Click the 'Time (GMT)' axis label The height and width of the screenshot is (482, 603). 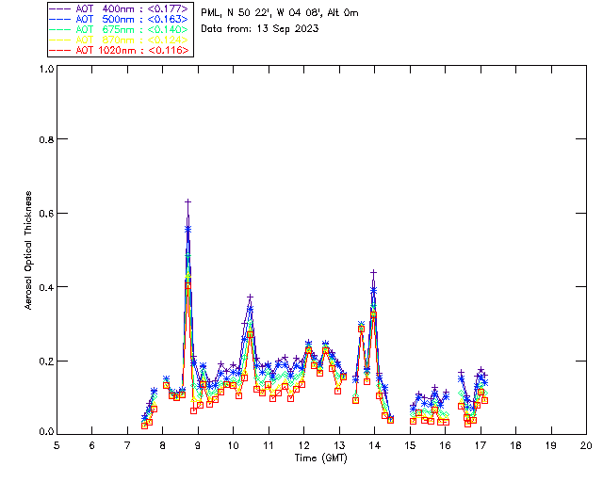click(x=320, y=458)
